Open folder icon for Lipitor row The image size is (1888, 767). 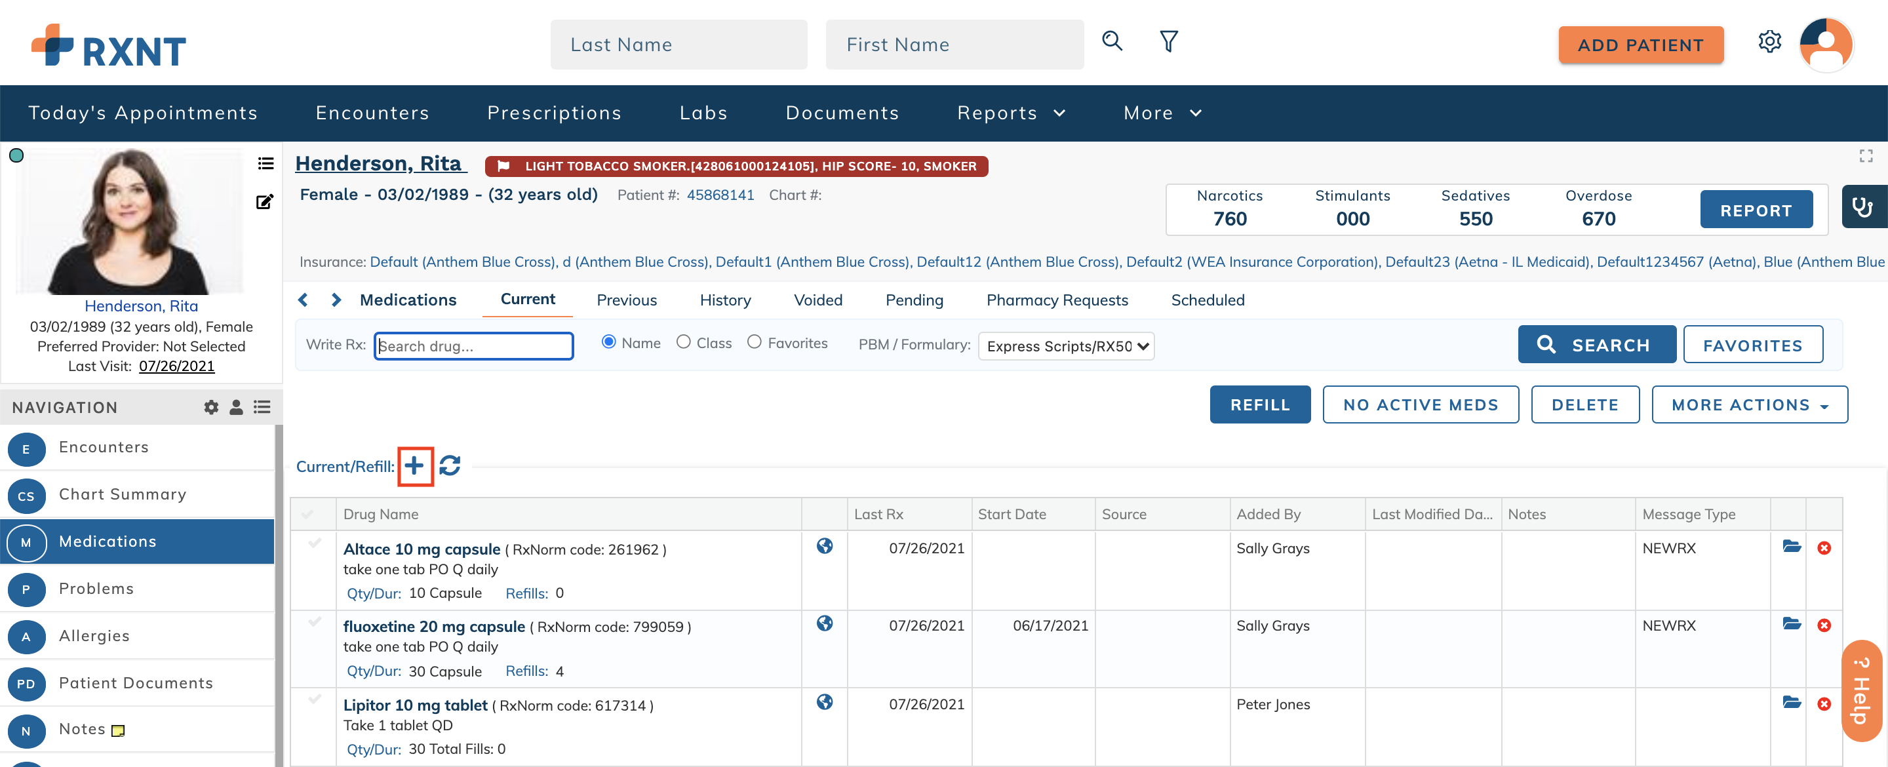(x=1791, y=703)
